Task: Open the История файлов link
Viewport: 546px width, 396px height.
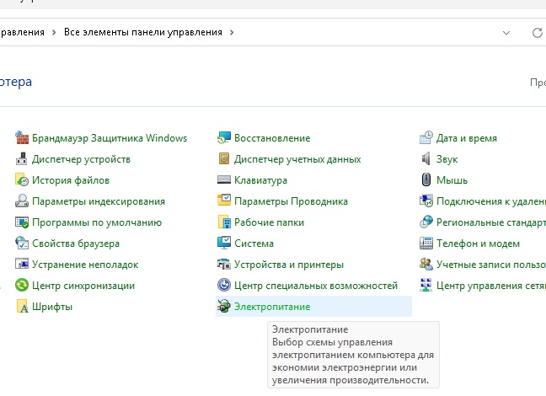Action: (x=71, y=180)
